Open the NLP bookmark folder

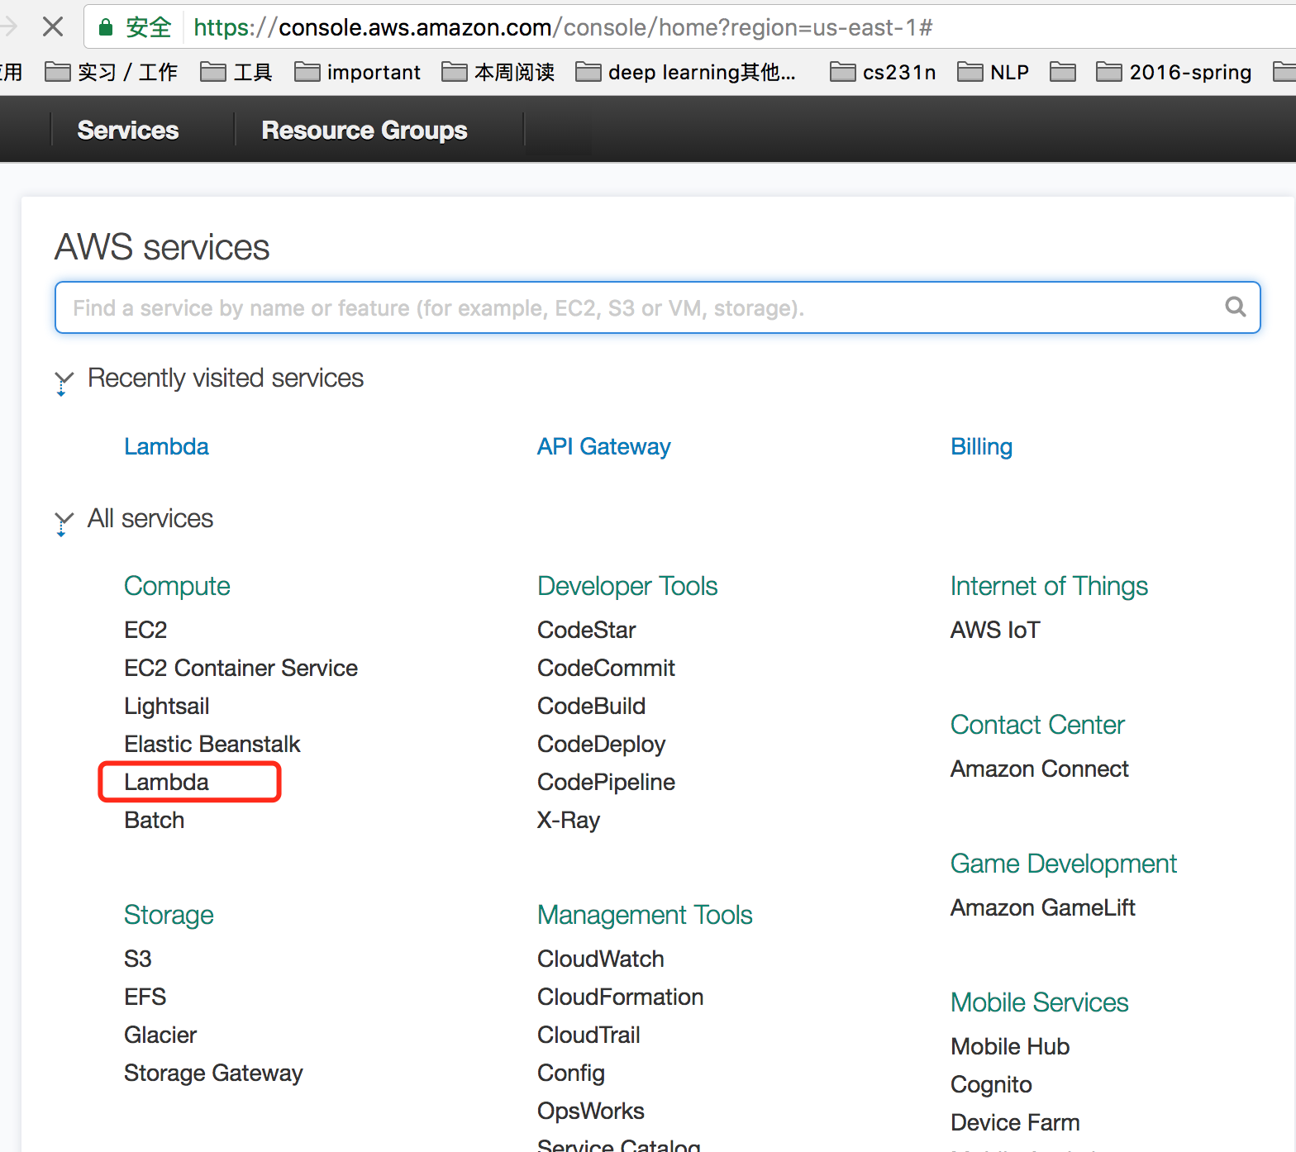pos(993,73)
